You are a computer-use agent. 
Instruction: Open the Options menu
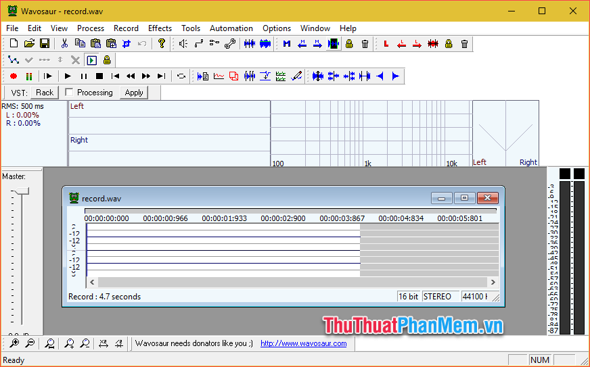click(277, 28)
